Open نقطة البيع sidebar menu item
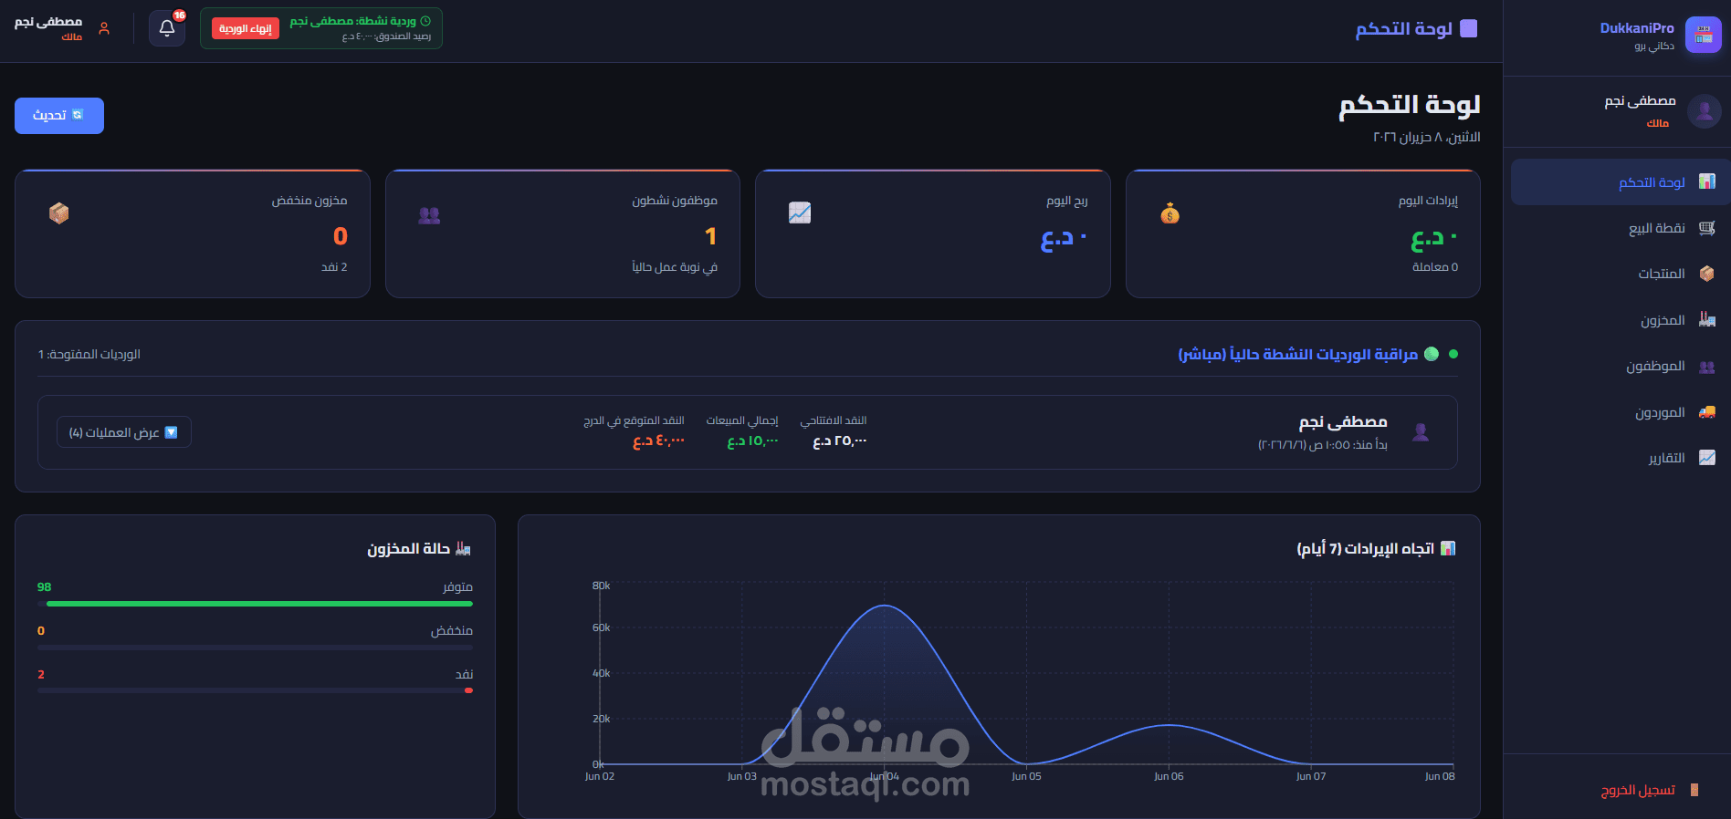Screen dimensions: 1731x819 pyautogui.click(x=1621, y=228)
